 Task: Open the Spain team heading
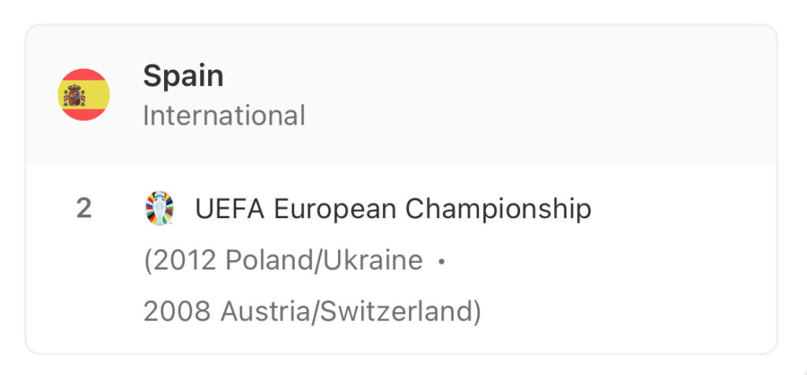click(183, 76)
